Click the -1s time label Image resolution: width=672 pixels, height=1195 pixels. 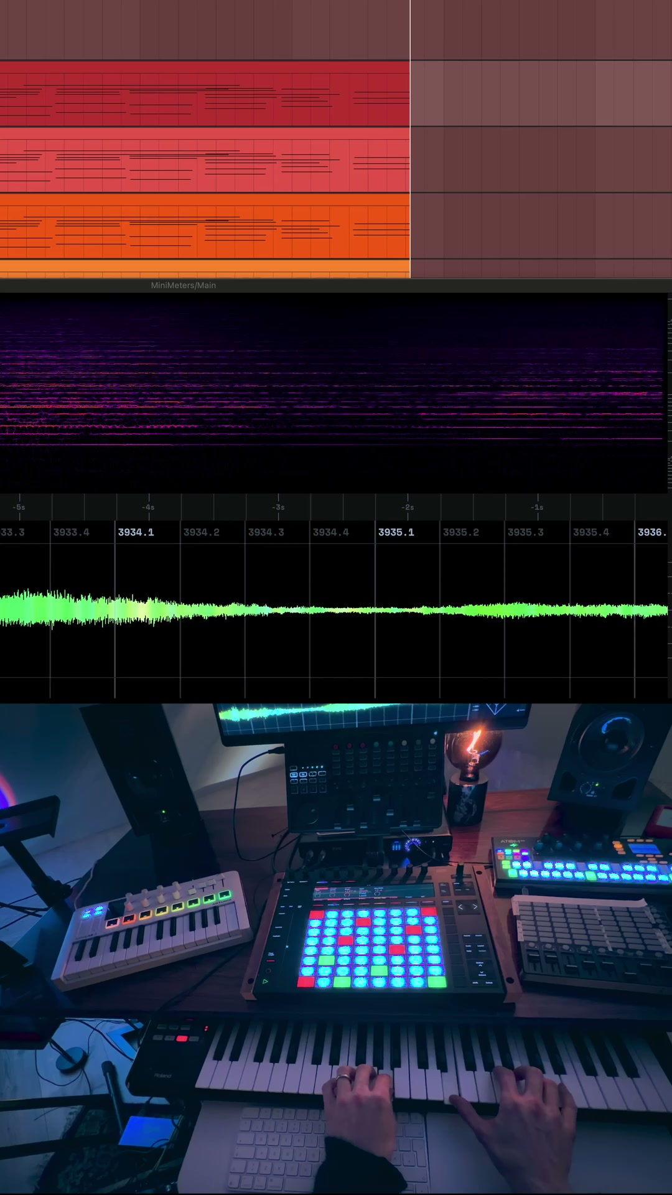point(537,507)
